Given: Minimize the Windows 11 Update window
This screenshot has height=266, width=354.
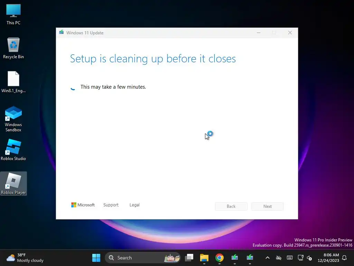Looking at the screenshot, I should [259, 33].
